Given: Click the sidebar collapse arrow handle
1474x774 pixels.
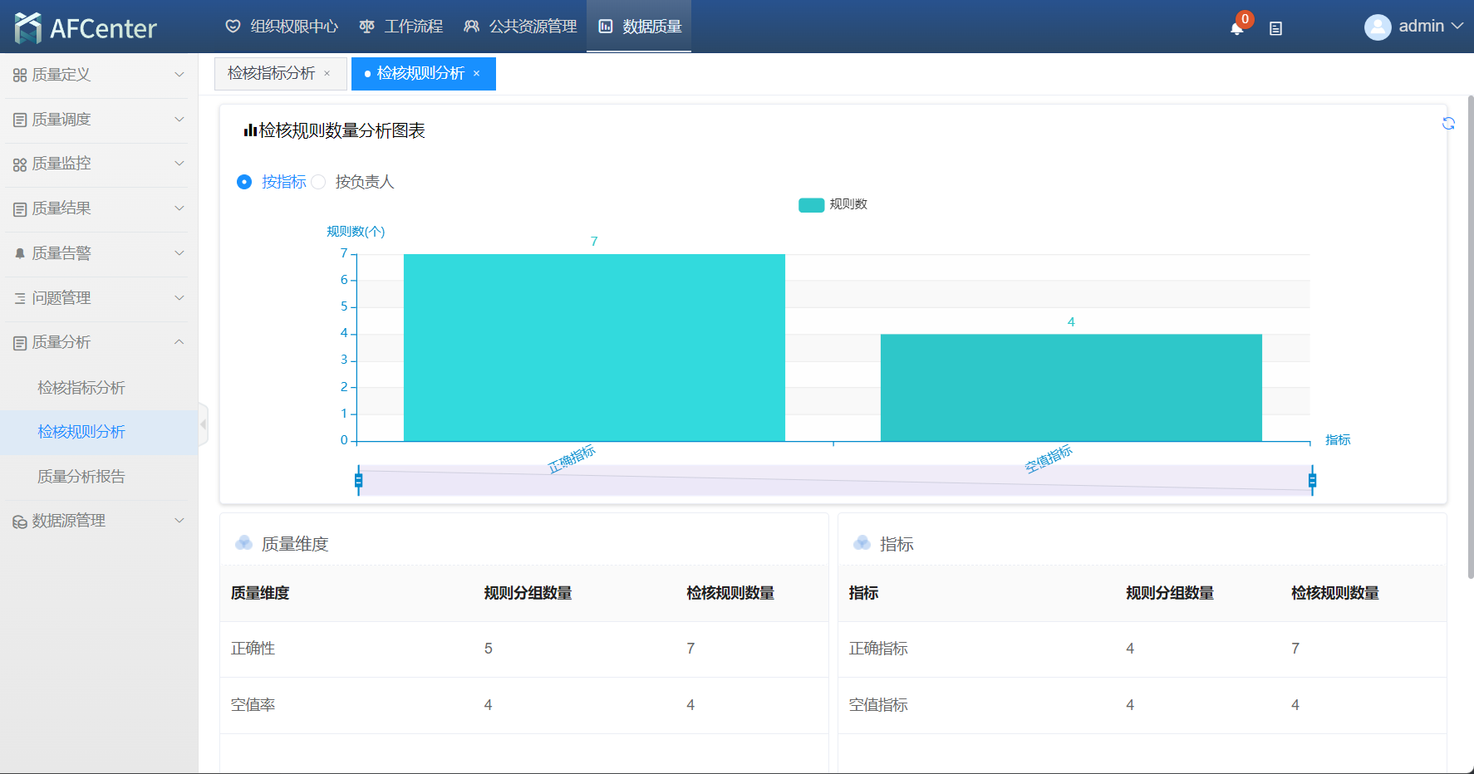Looking at the screenshot, I should 203,424.
